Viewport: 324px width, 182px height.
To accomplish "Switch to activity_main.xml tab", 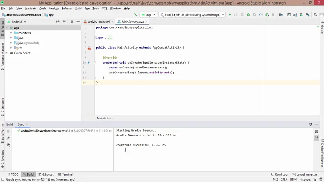I will coord(99,22).
